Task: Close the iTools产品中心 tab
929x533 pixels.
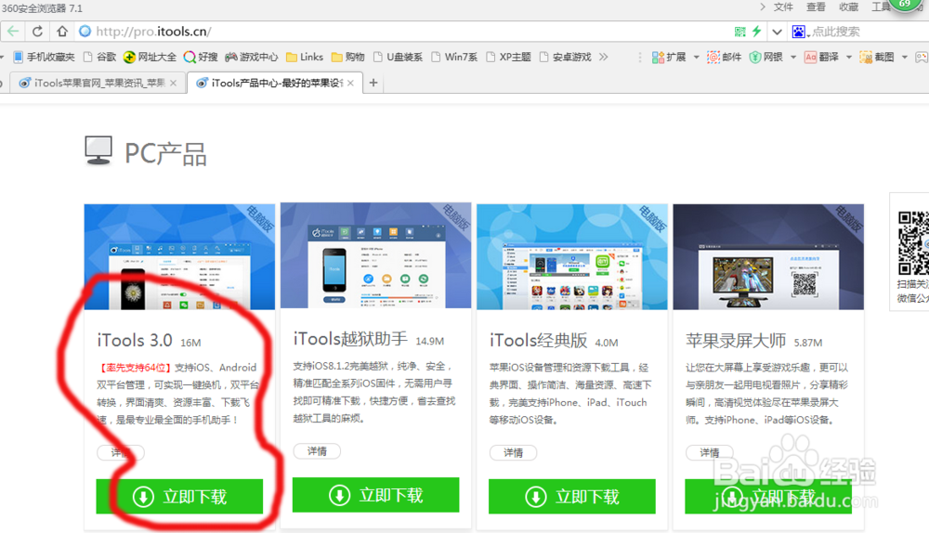Action: [351, 83]
